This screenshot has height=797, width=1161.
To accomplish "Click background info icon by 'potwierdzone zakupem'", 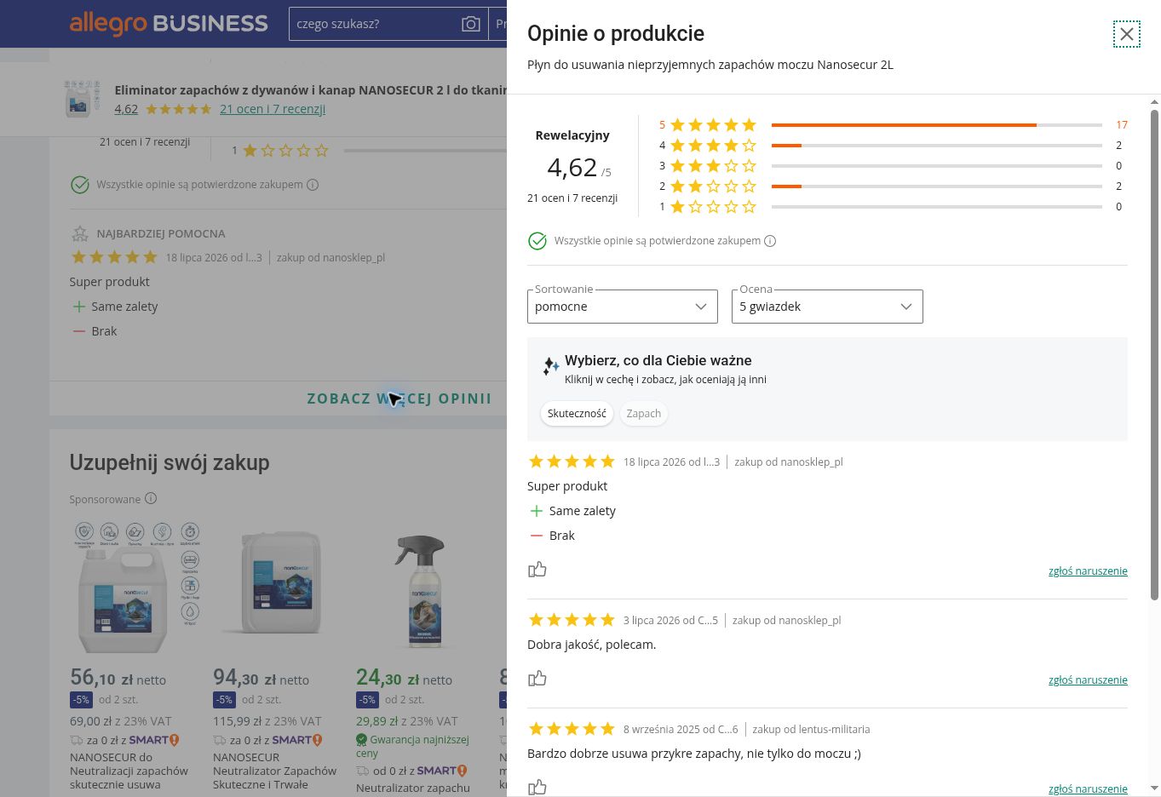I will click(313, 185).
